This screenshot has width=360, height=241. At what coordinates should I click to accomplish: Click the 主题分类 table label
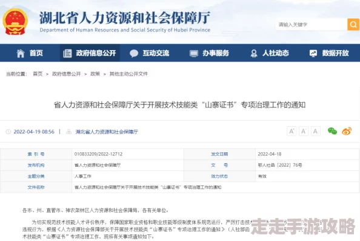[36, 176]
